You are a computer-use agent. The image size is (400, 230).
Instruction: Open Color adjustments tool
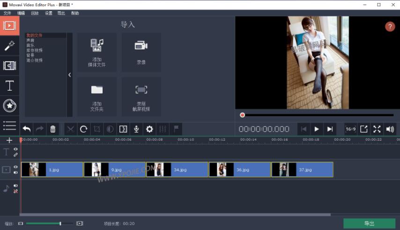pyautogui.click(x=110, y=129)
